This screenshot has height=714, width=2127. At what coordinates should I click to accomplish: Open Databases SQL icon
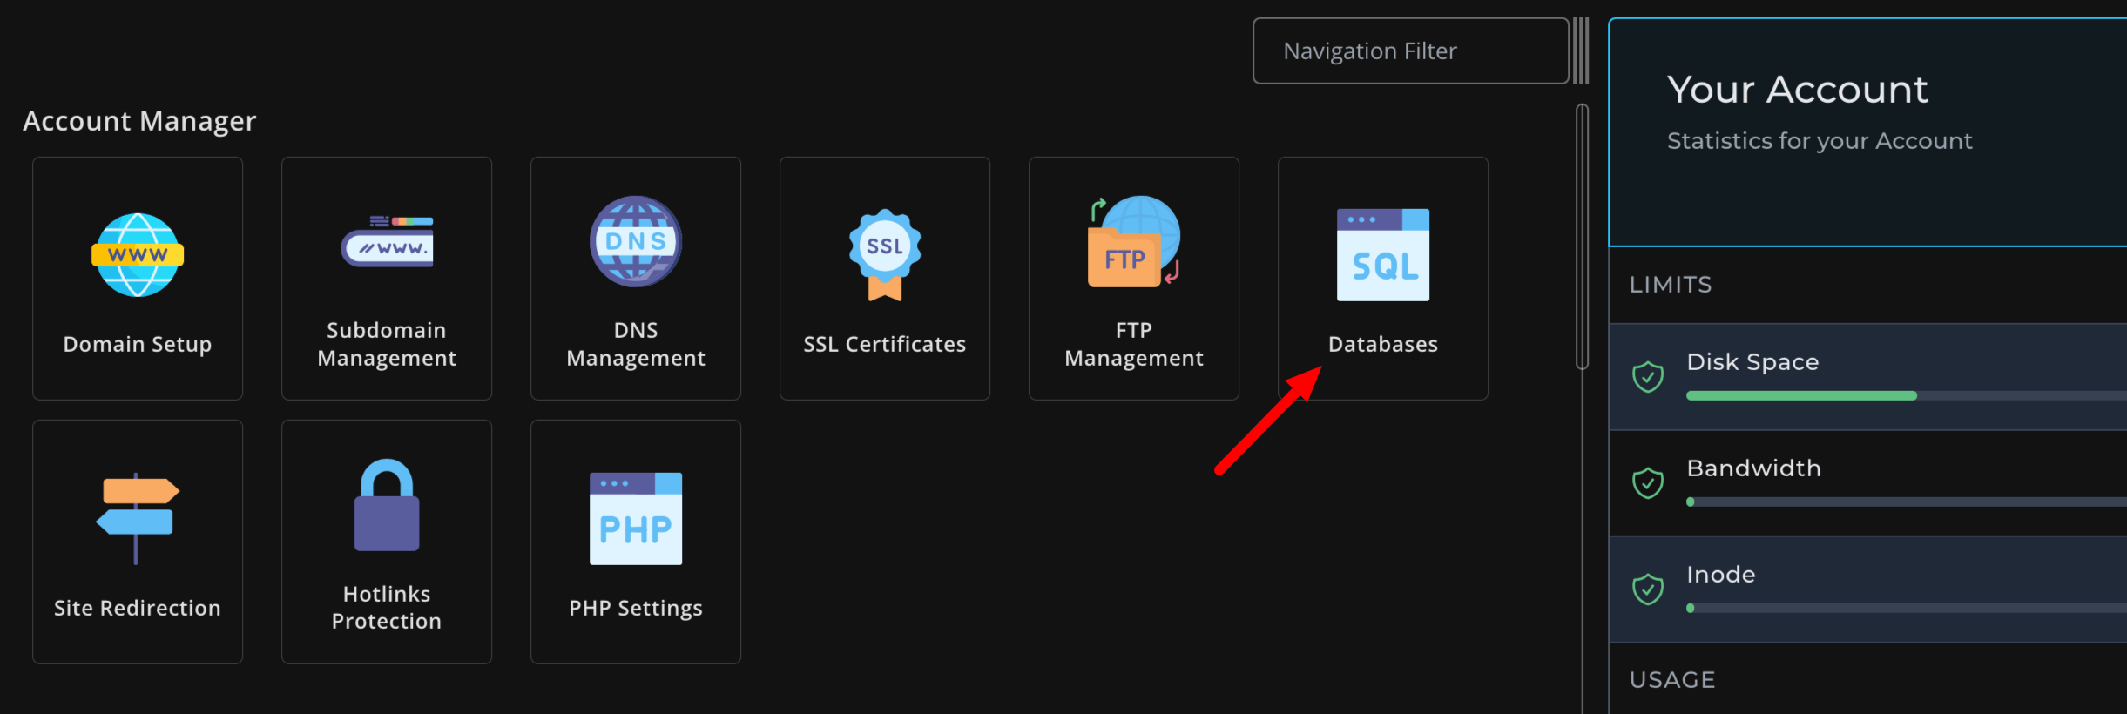[1383, 255]
